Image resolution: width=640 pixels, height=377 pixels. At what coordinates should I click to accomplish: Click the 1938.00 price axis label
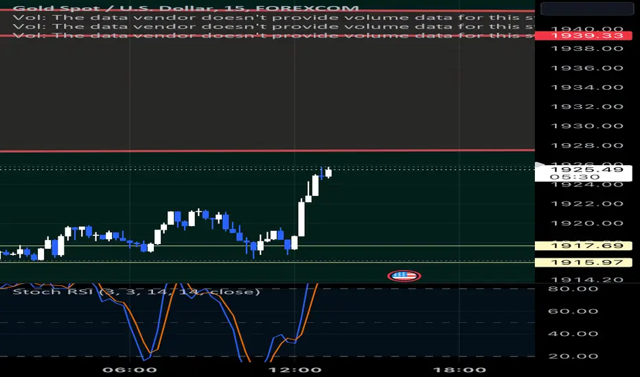(587, 49)
